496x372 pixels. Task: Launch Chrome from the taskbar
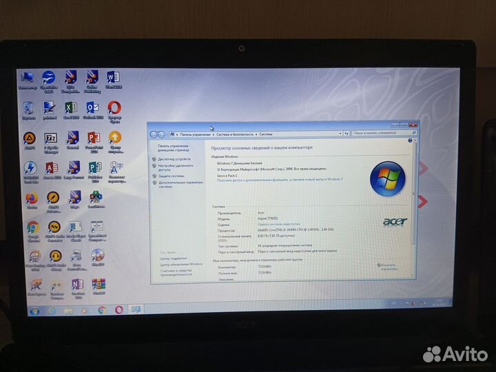102,310
